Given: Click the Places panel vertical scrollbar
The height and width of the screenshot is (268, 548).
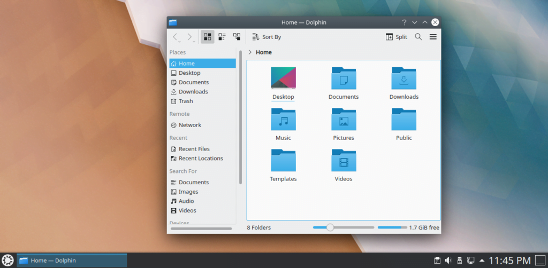Looking at the screenshot, I should pos(240,117).
